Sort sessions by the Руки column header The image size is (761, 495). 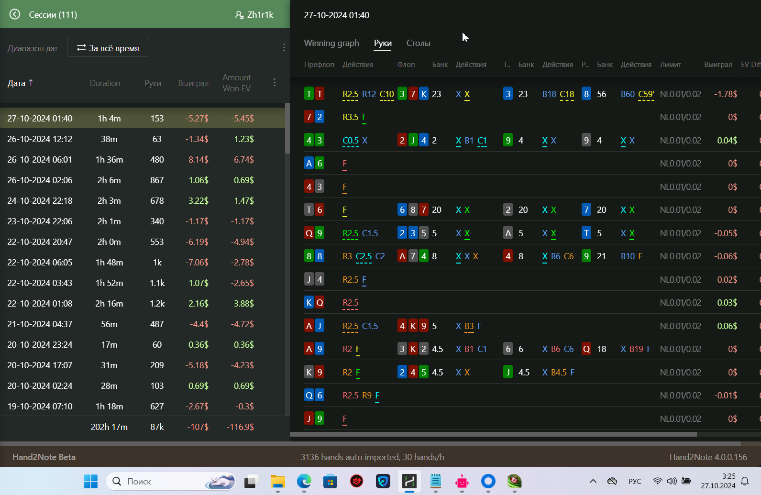pyautogui.click(x=153, y=83)
